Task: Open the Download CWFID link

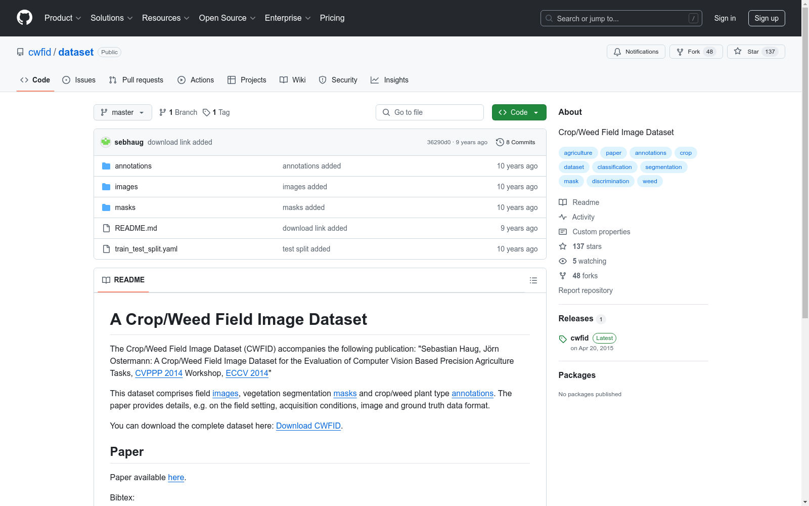Action: pos(308,426)
